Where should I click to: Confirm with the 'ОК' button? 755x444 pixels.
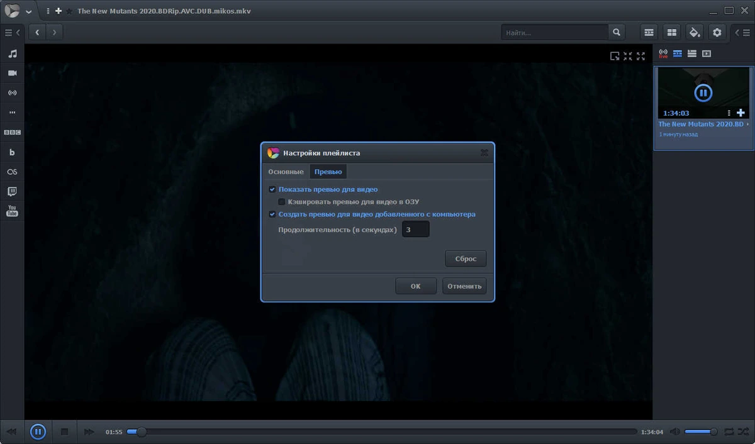point(416,286)
